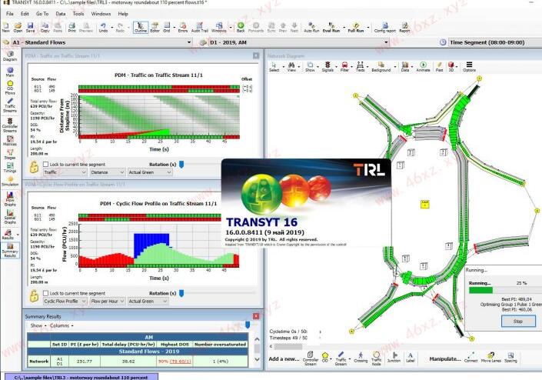
Task: Expand the D1 - 2019, AM dropdown
Action: point(386,42)
